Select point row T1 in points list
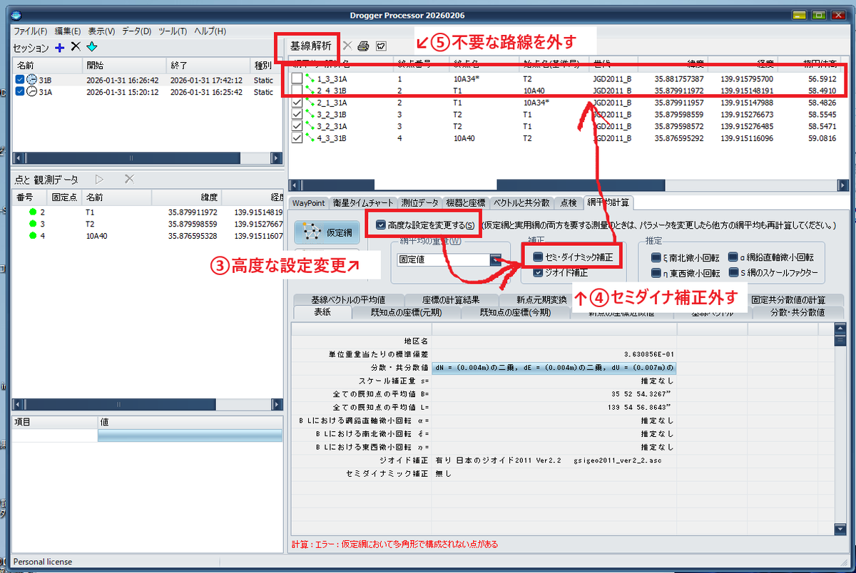Screen dimensions: 856x573 click(148, 212)
